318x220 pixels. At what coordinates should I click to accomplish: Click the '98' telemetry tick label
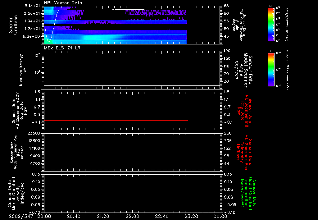tap(226, 156)
